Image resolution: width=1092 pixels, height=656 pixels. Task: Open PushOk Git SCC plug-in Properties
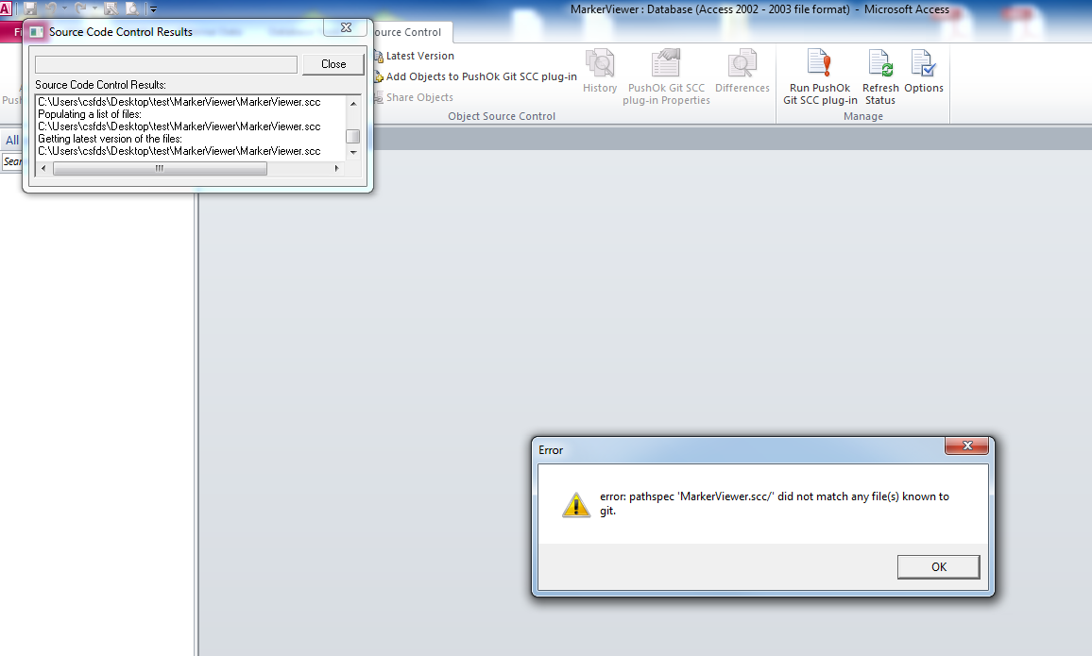pyautogui.click(x=666, y=77)
